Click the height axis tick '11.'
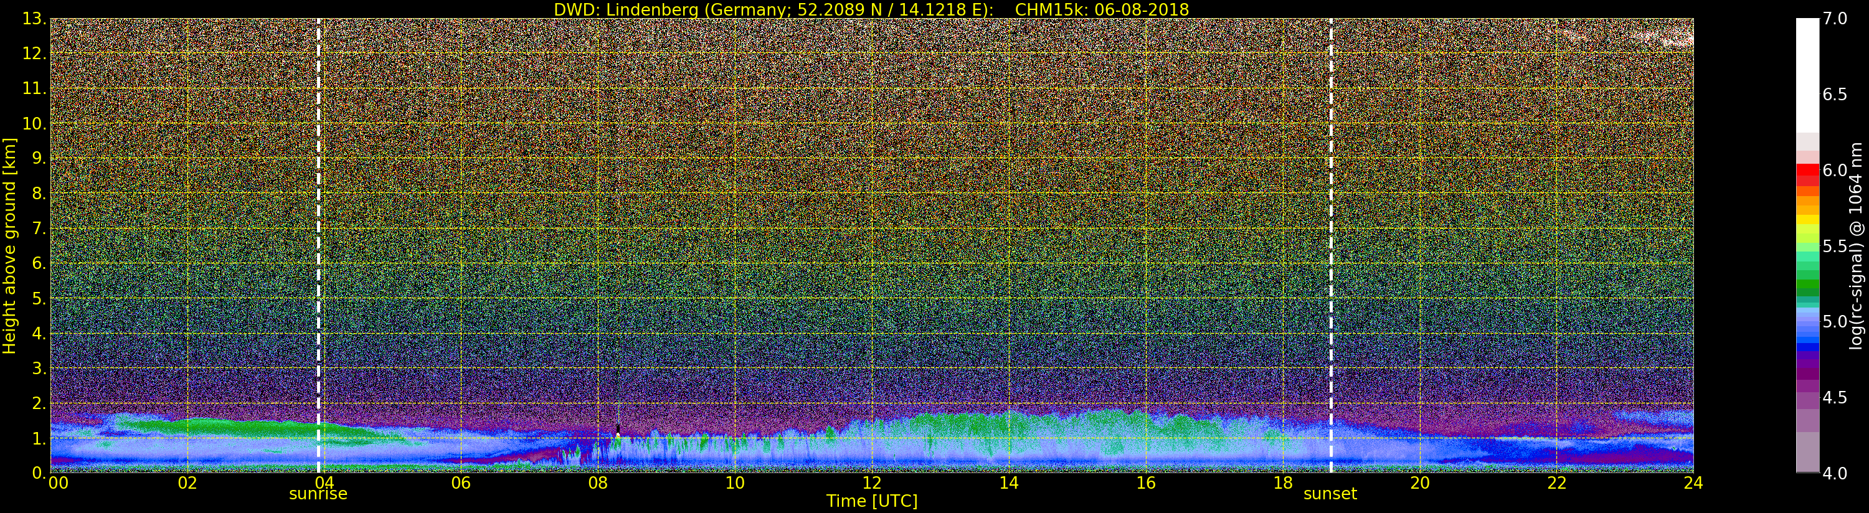Viewport: 1869px width, 513px height. click(x=35, y=88)
